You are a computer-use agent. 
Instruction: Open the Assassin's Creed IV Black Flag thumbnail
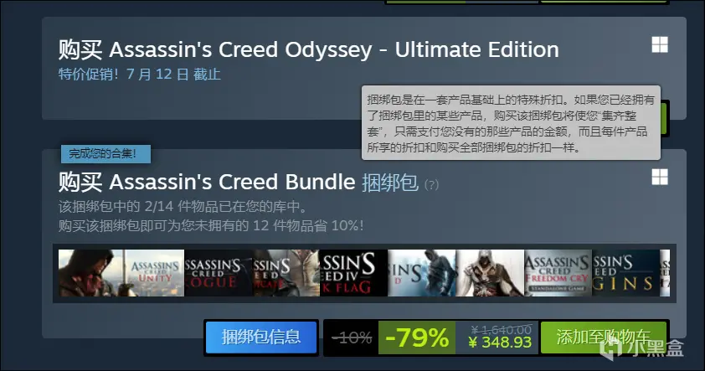pyautogui.click(x=353, y=273)
